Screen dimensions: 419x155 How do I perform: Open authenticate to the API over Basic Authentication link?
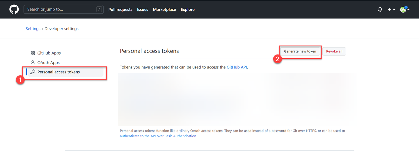click(158, 136)
